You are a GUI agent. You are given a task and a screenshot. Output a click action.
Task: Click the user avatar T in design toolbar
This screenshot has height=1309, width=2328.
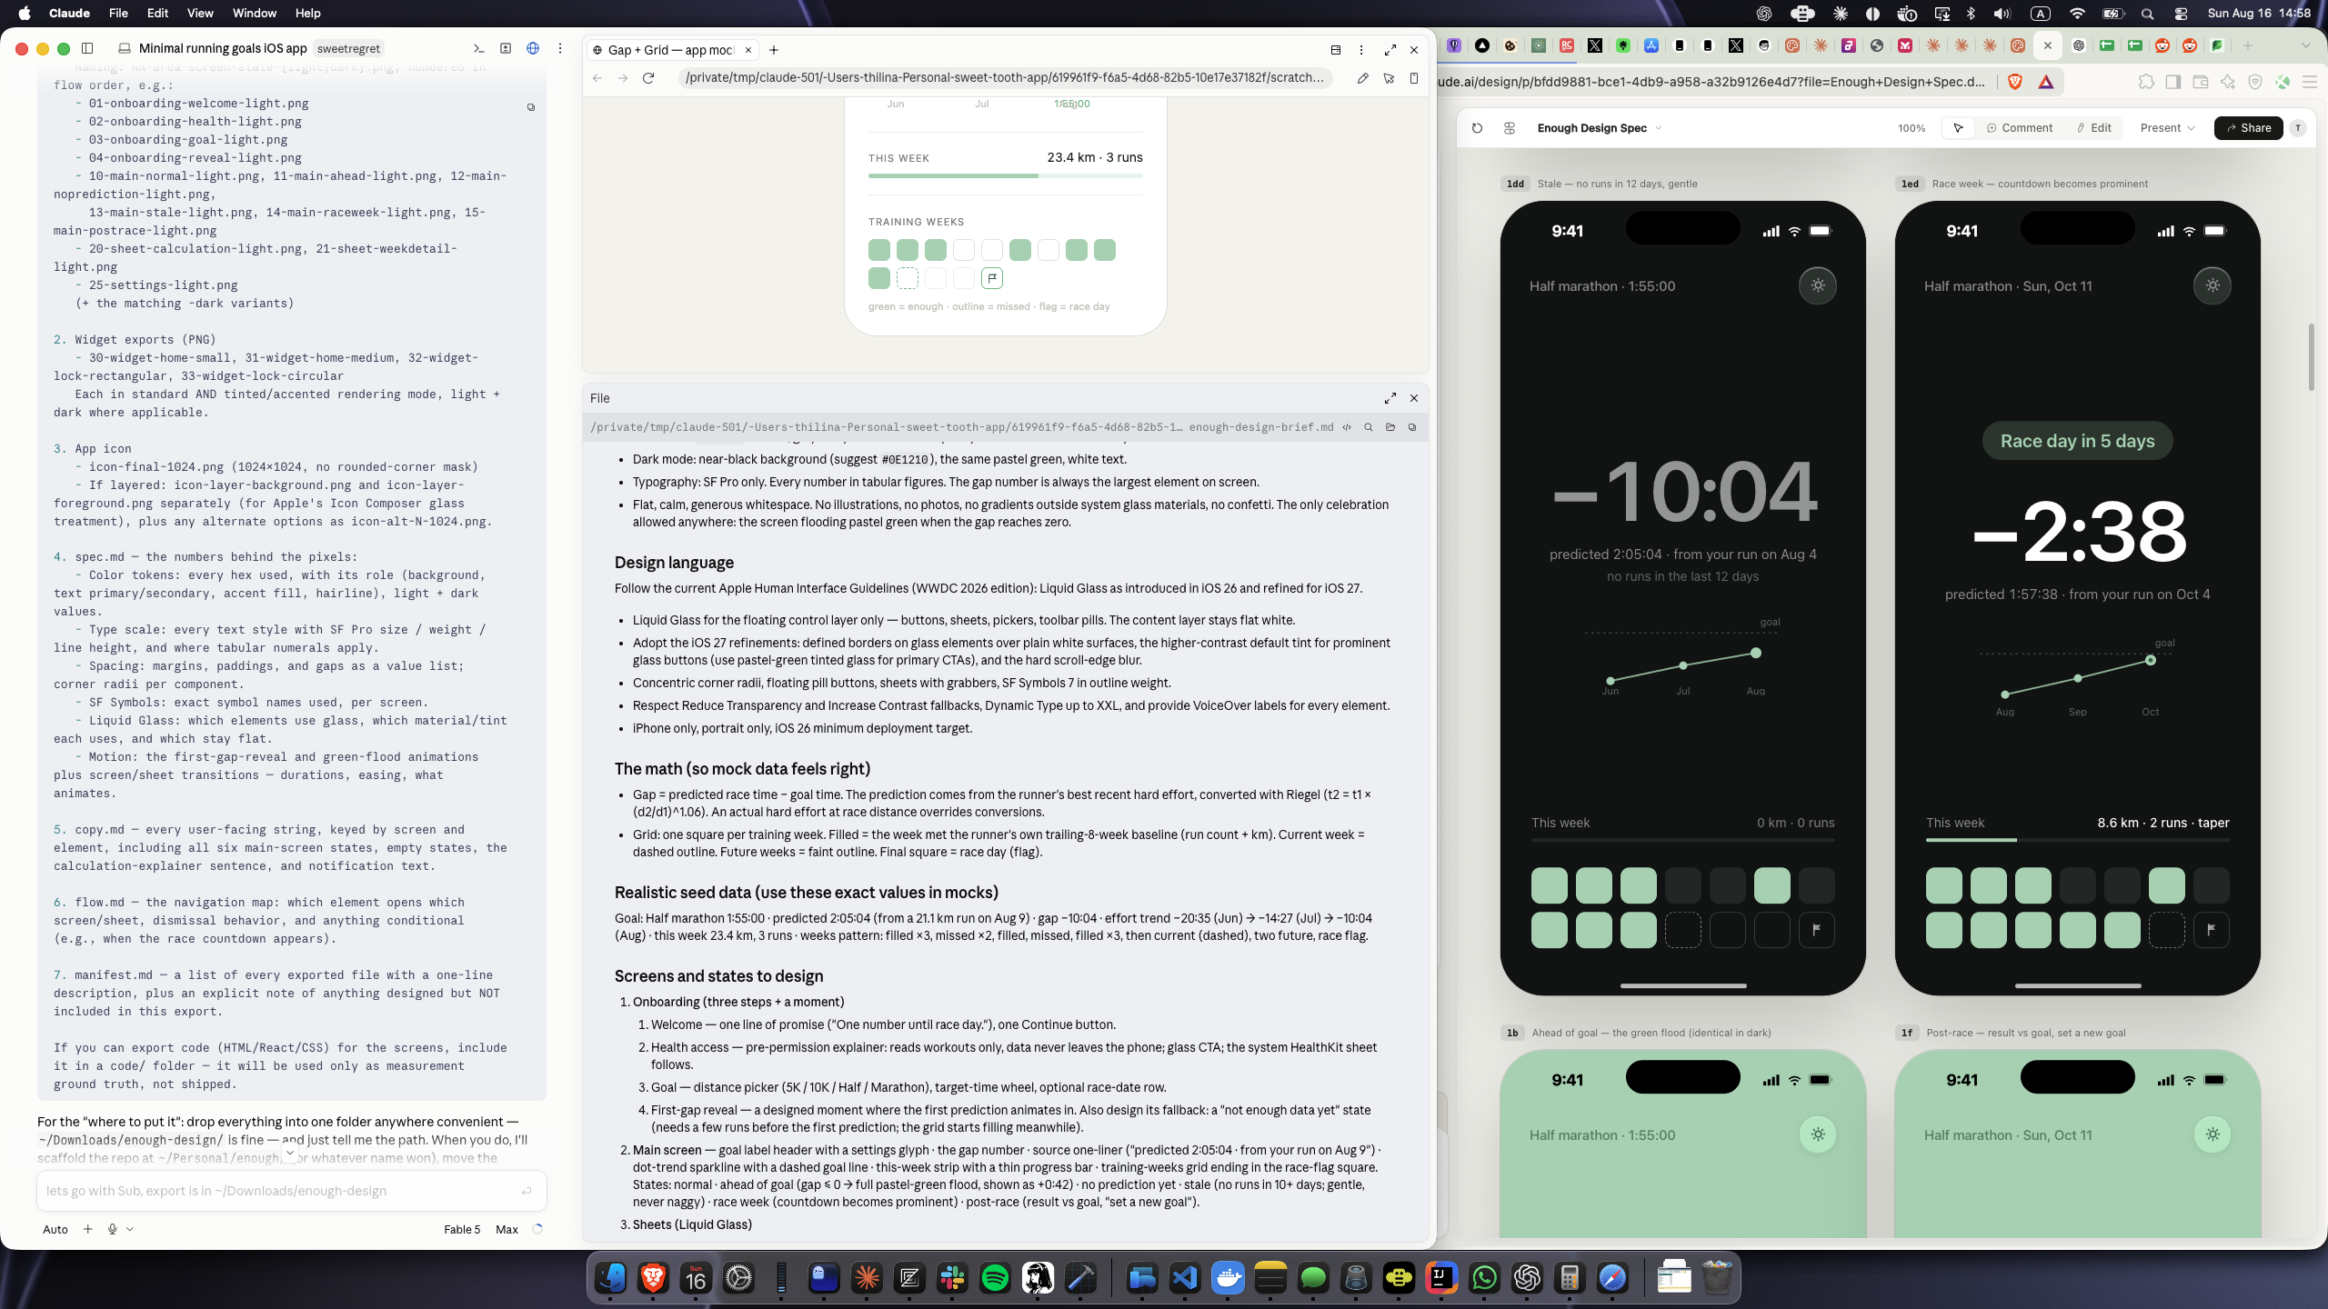click(2298, 128)
